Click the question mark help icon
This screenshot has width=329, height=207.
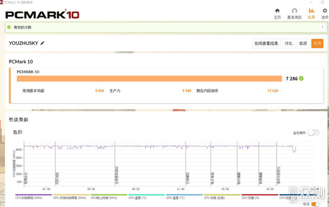coord(322,27)
